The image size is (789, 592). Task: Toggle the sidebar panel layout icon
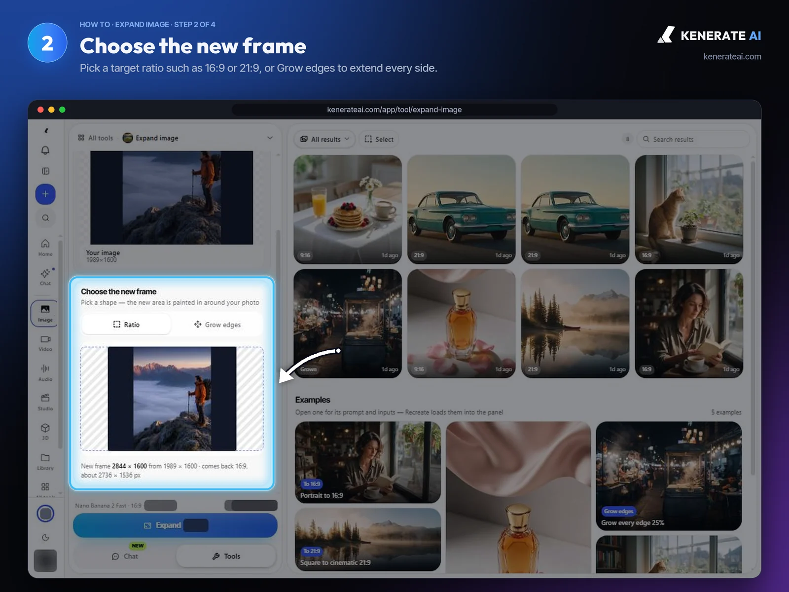point(45,171)
